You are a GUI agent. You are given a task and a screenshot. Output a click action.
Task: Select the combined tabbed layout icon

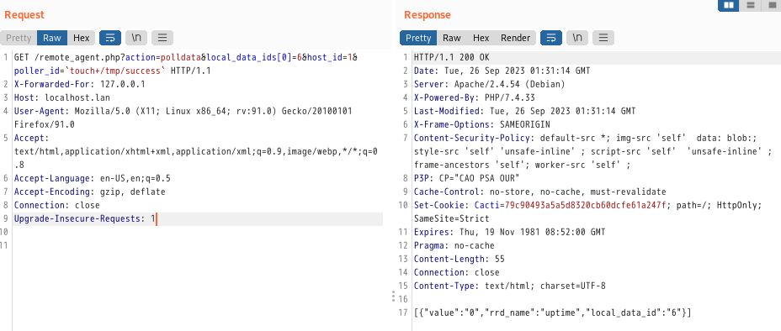(x=771, y=6)
